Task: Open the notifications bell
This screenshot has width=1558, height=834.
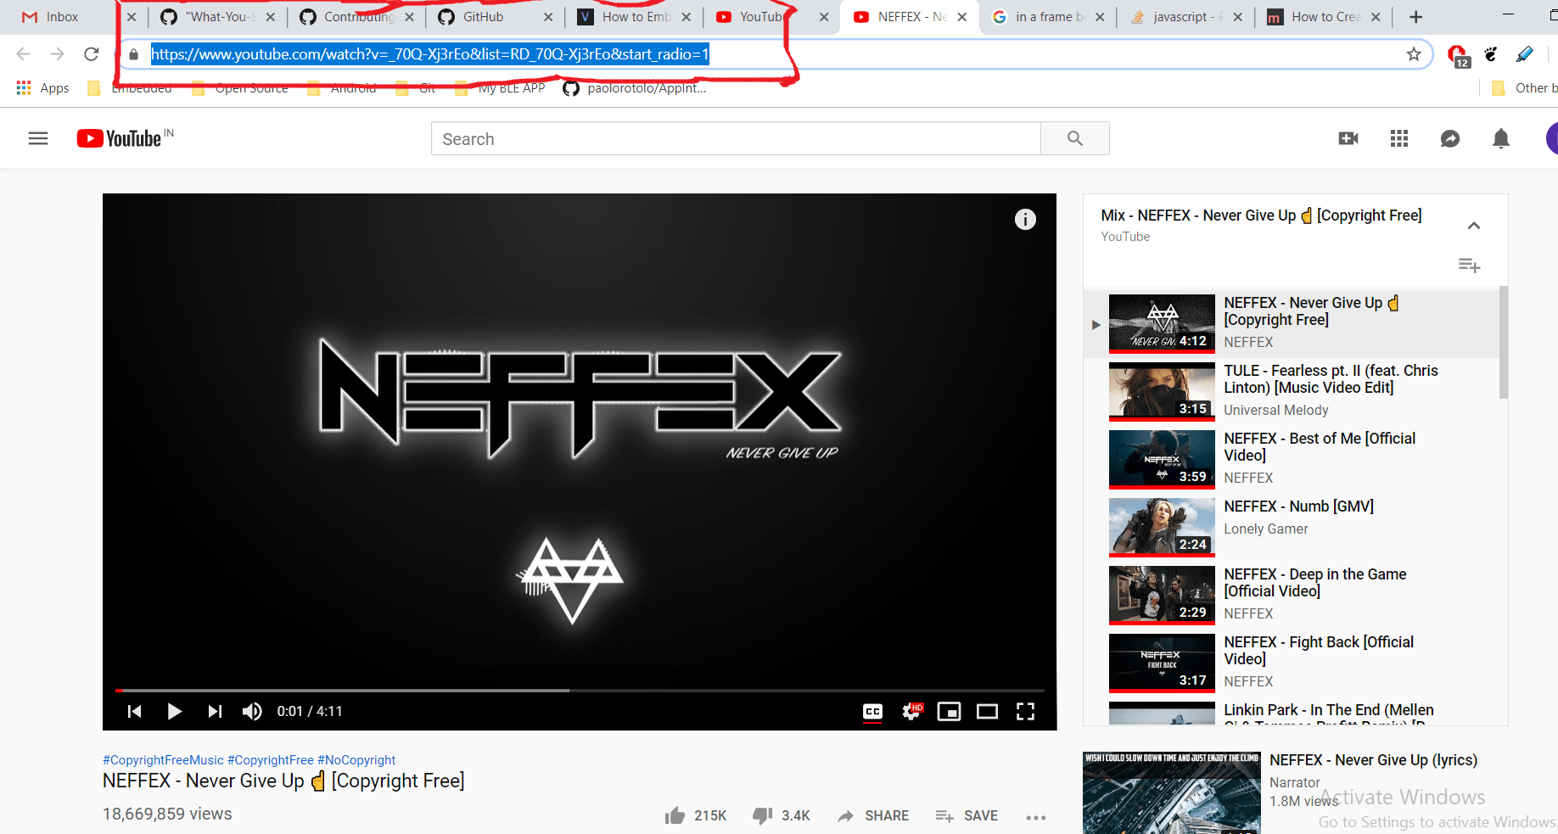Action: click(1501, 138)
